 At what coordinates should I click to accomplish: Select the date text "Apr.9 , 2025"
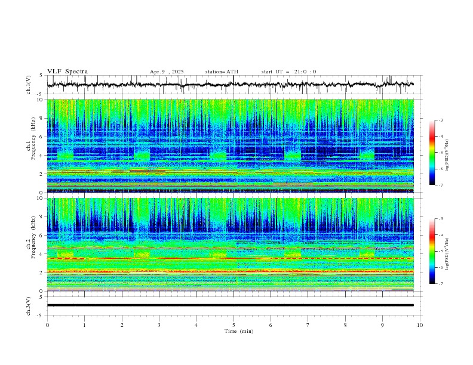coord(167,72)
